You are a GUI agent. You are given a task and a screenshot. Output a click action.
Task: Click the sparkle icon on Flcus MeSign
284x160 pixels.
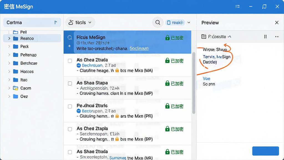[70, 46]
